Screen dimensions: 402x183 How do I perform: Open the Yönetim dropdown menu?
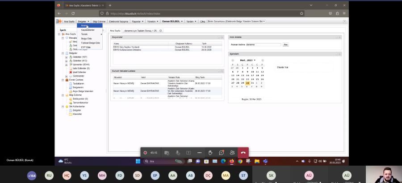(153, 21)
